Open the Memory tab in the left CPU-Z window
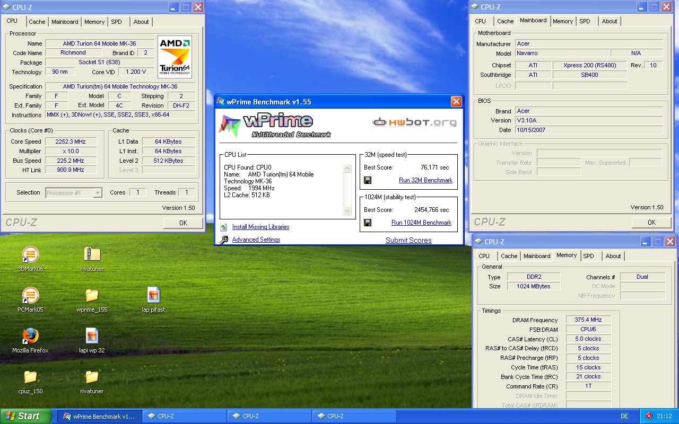 (94, 22)
